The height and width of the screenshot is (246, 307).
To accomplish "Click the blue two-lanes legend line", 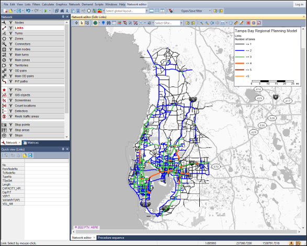I will 240,51.
